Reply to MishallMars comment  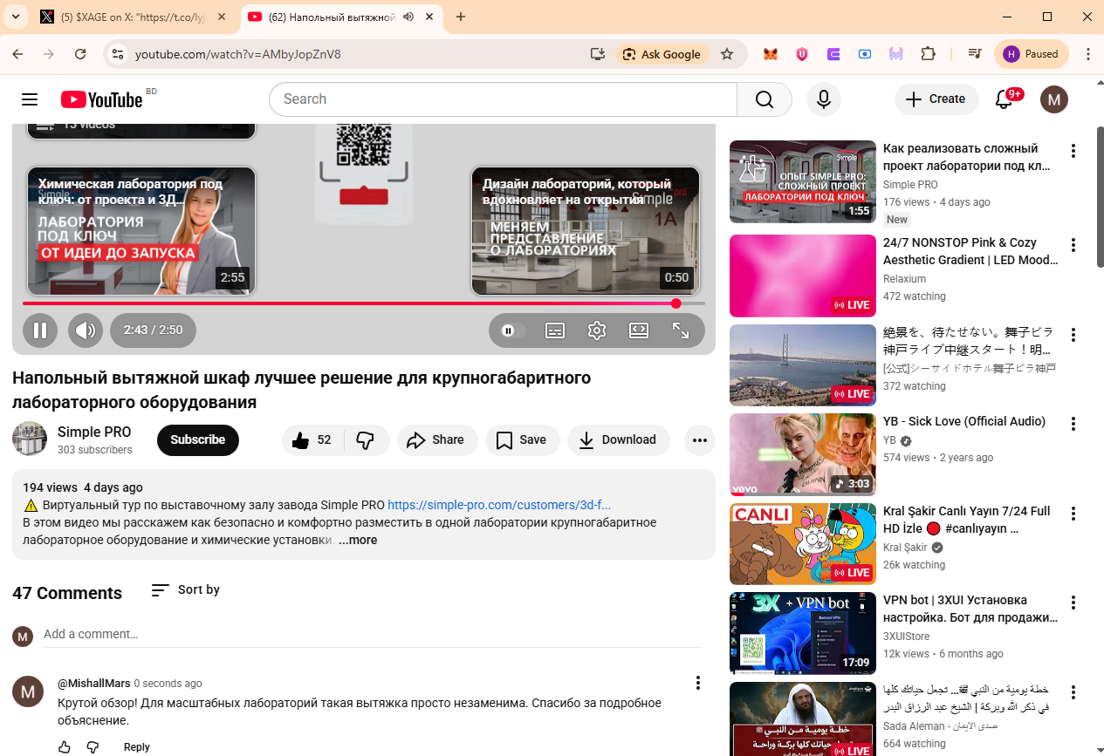137,747
